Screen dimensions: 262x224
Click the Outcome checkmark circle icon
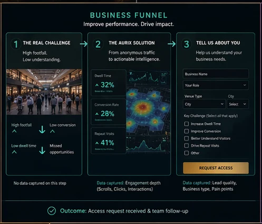click(x=52, y=211)
